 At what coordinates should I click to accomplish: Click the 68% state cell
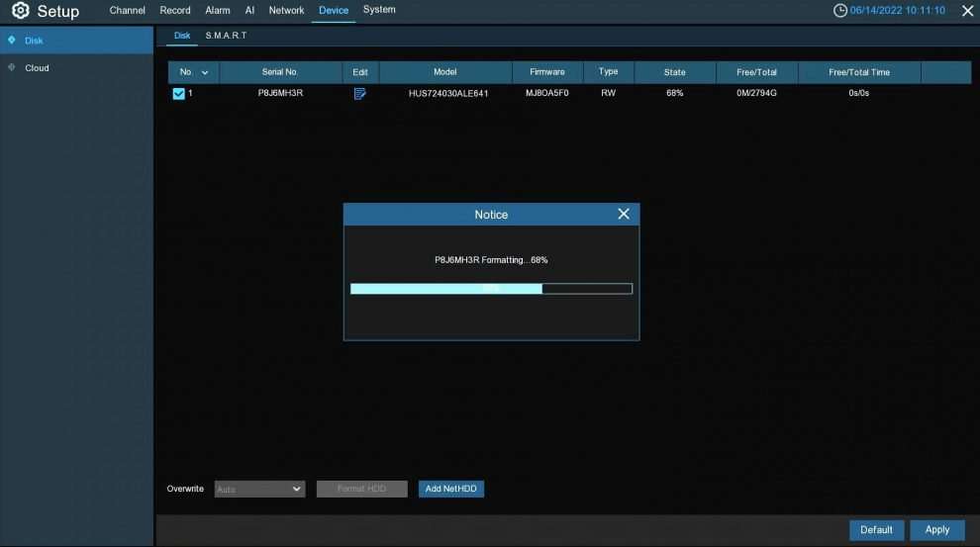tap(675, 93)
